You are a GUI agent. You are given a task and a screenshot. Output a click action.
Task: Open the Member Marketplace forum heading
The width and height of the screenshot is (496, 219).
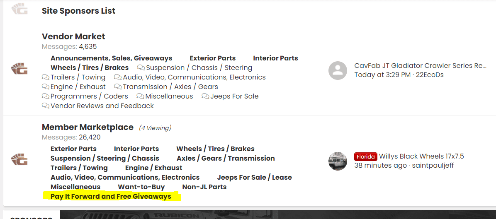88,127
